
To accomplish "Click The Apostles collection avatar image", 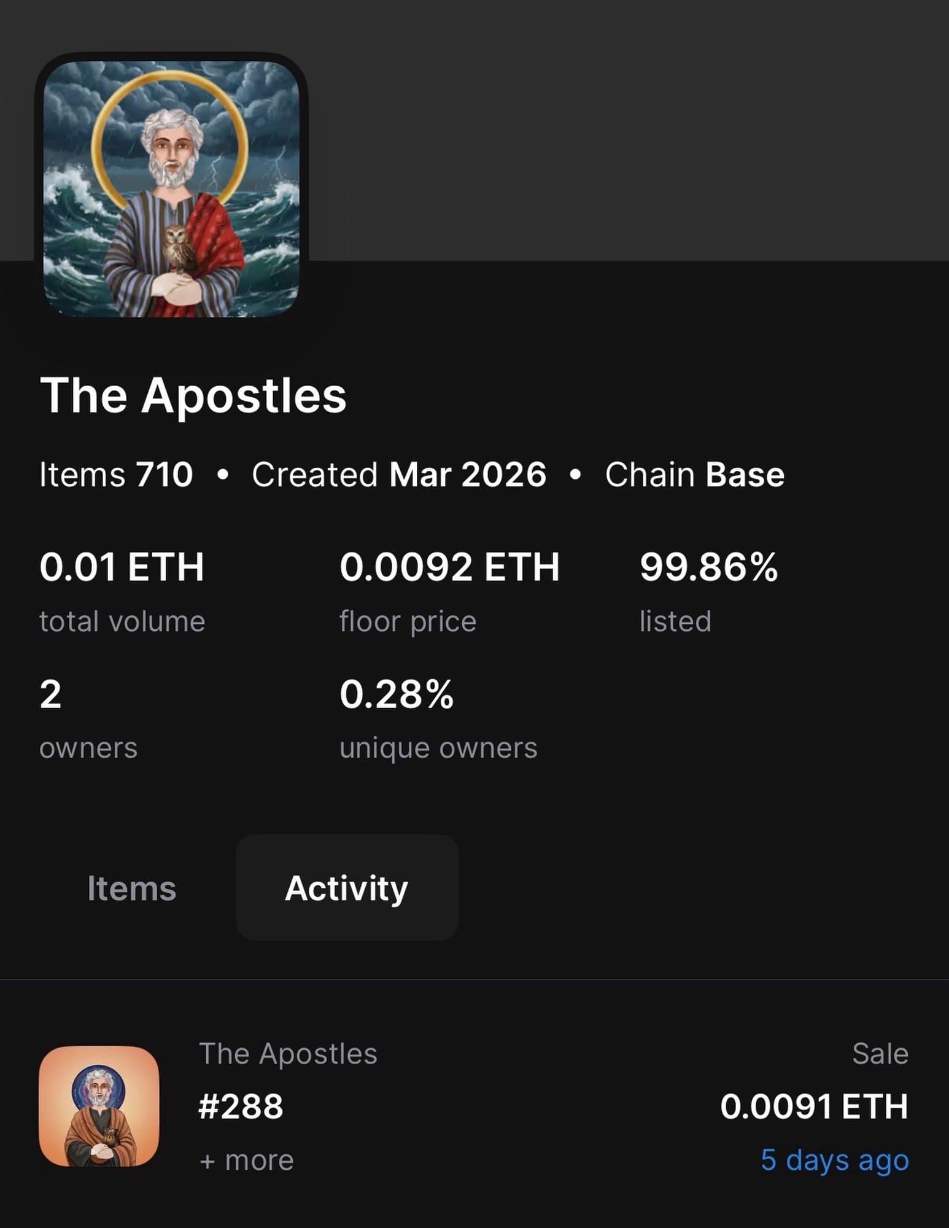I will pyautogui.click(x=171, y=188).
